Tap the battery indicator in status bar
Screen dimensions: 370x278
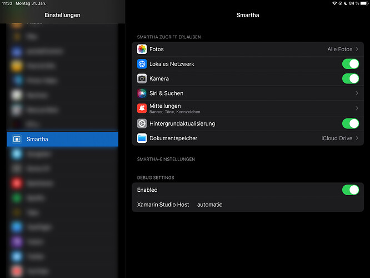tap(363, 3)
